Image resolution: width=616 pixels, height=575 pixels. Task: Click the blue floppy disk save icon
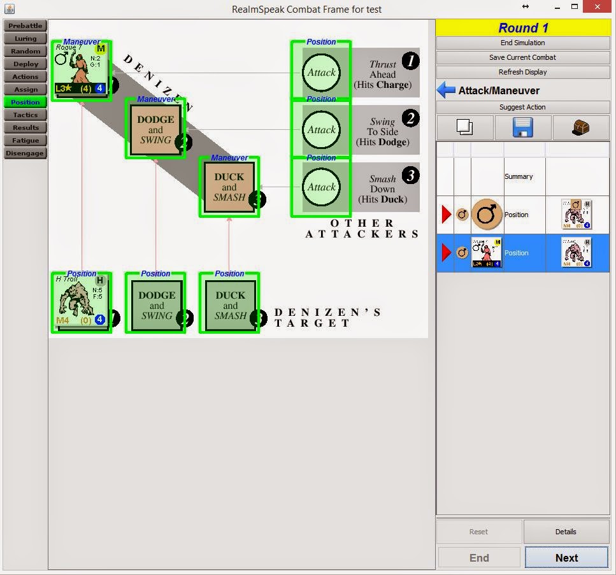[x=523, y=127]
